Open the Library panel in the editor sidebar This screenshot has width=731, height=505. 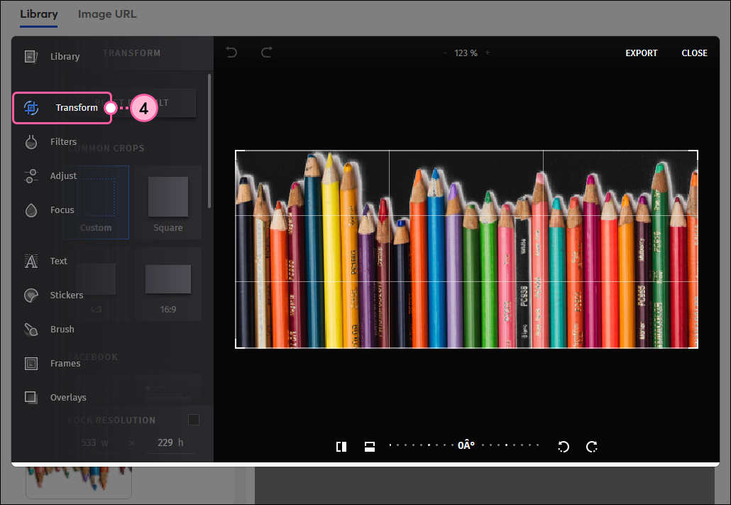(53, 57)
